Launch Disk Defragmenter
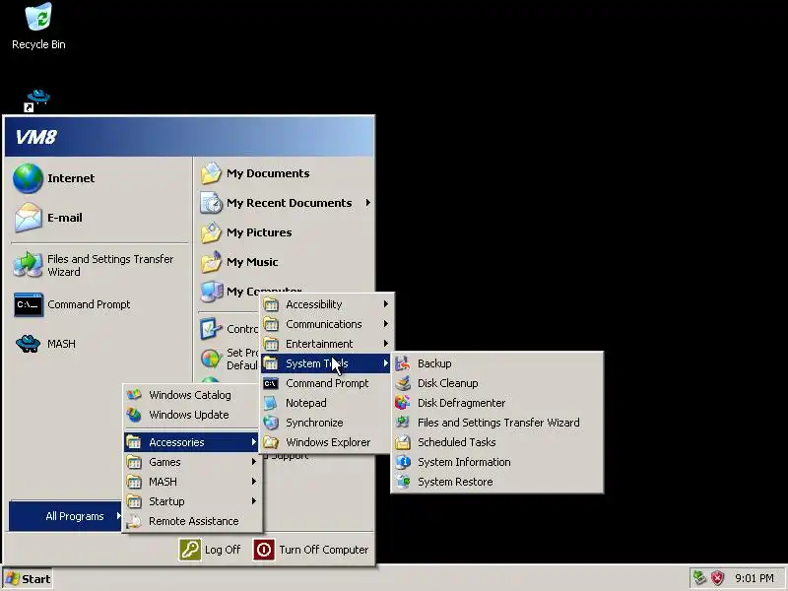Image resolution: width=788 pixels, height=591 pixels. 496,403
